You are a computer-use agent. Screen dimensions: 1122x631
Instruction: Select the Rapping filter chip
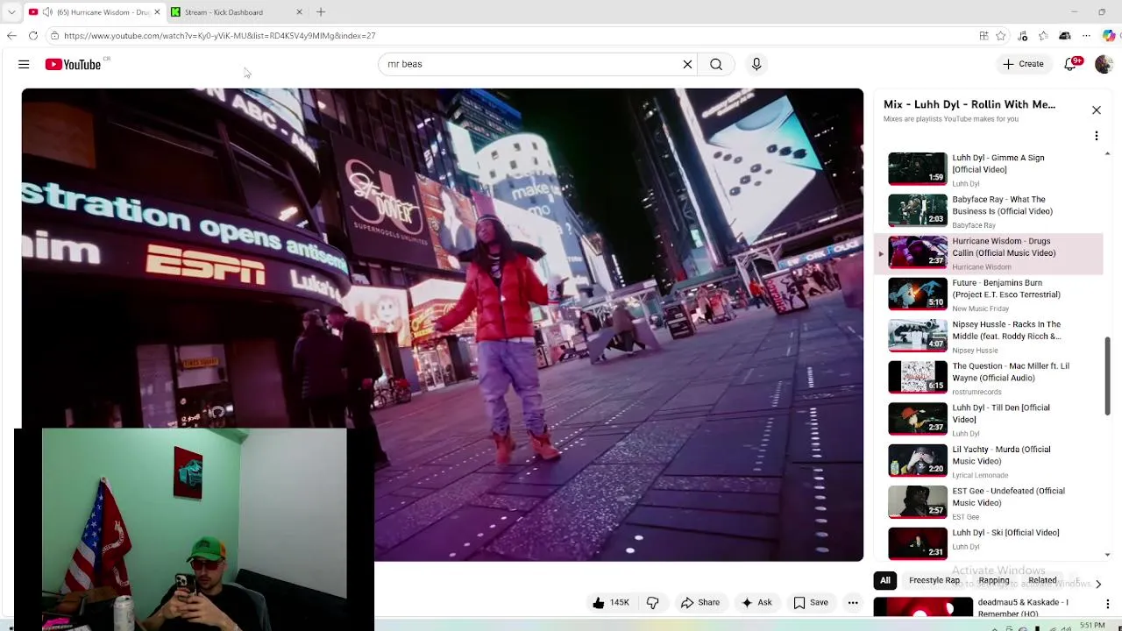[x=994, y=580]
